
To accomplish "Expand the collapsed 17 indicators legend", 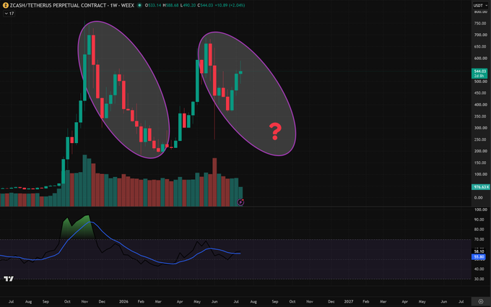I will click(9, 14).
